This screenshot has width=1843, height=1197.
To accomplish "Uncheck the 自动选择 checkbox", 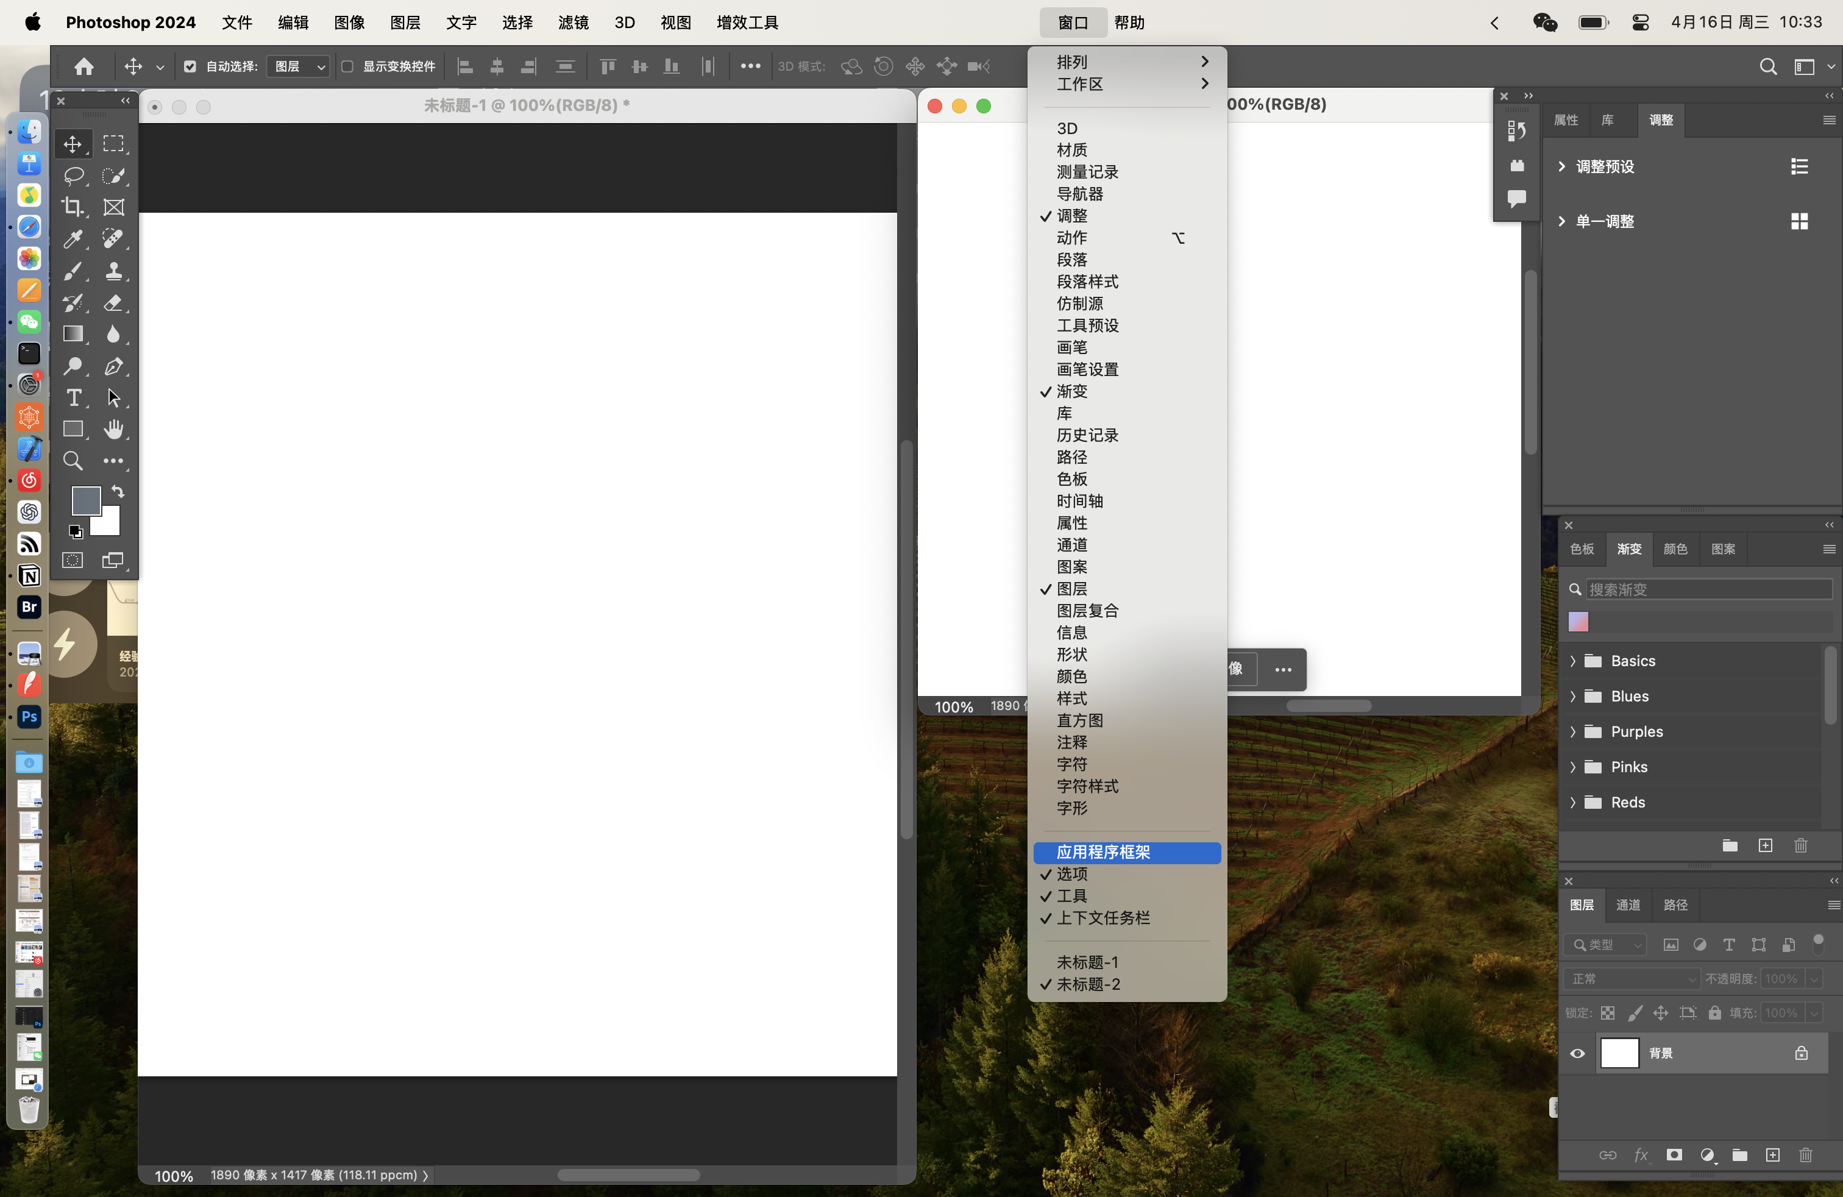I will tap(190, 66).
